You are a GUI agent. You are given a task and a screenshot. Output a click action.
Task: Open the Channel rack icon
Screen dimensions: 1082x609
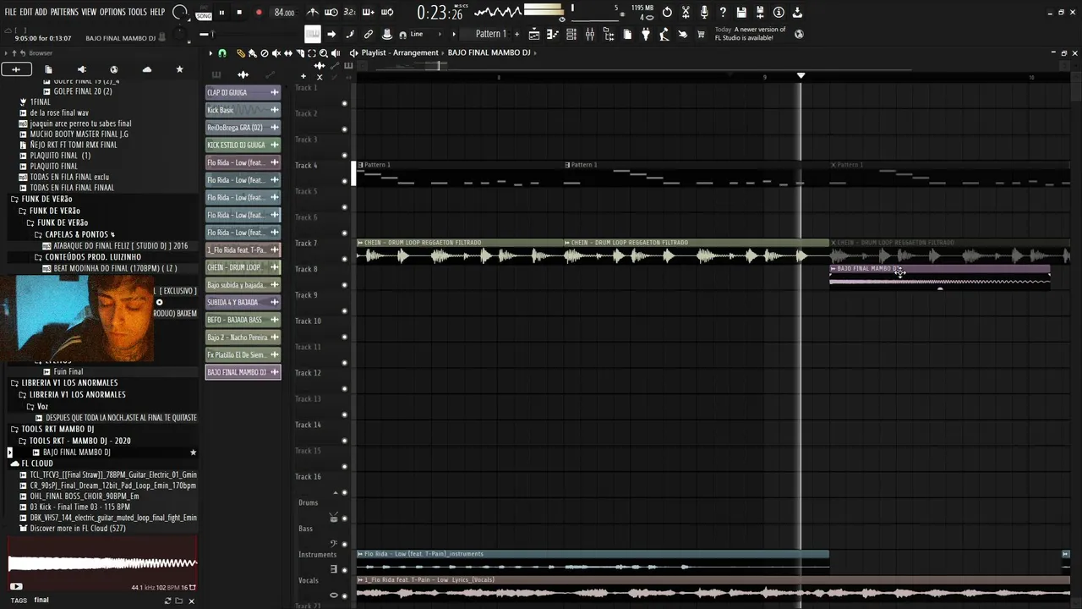[x=571, y=35]
